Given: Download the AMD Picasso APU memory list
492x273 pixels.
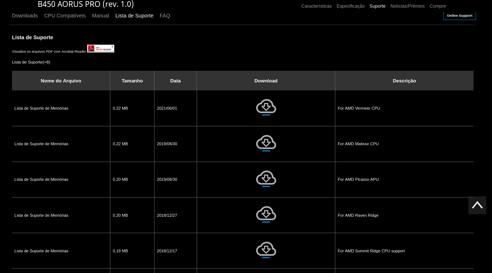Looking at the screenshot, I should pyautogui.click(x=266, y=179).
